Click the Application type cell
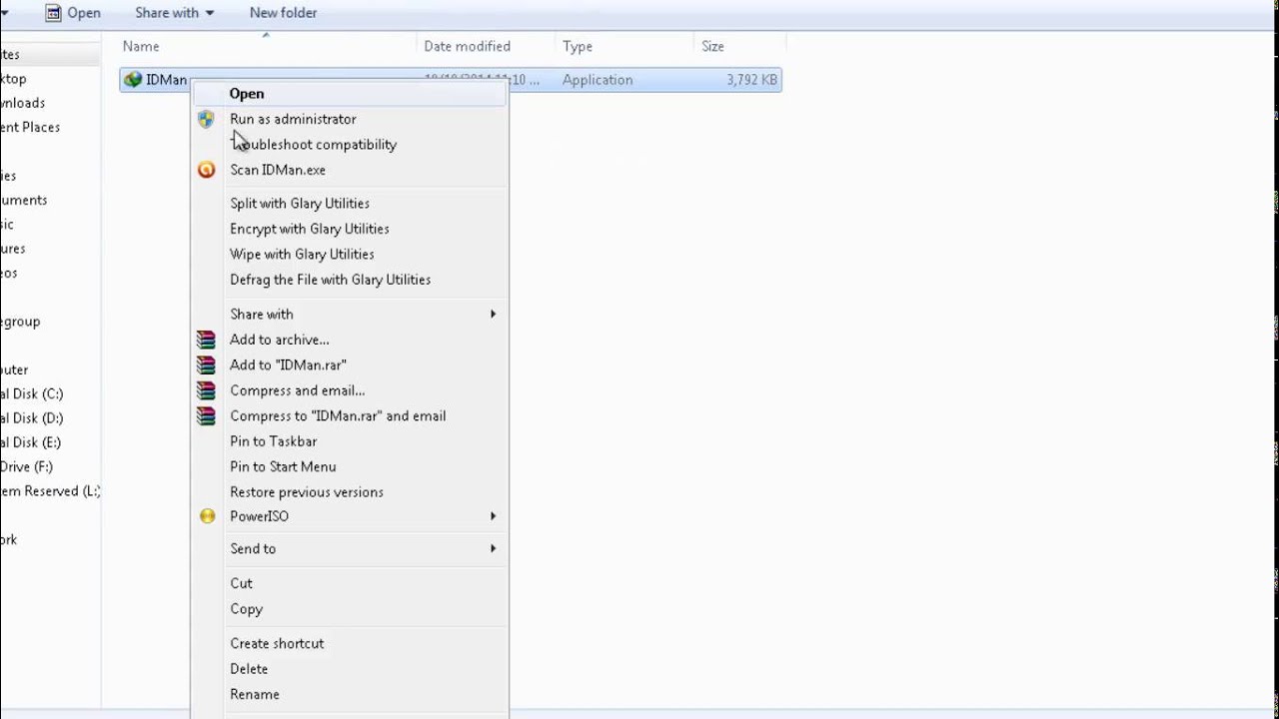1279x719 pixels. (598, 80)
